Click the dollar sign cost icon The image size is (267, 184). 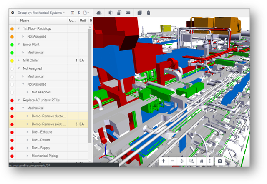point(79,13)
